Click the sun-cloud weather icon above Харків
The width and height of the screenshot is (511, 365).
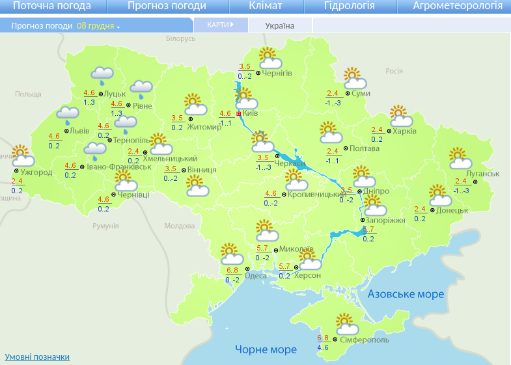point(401,116)
